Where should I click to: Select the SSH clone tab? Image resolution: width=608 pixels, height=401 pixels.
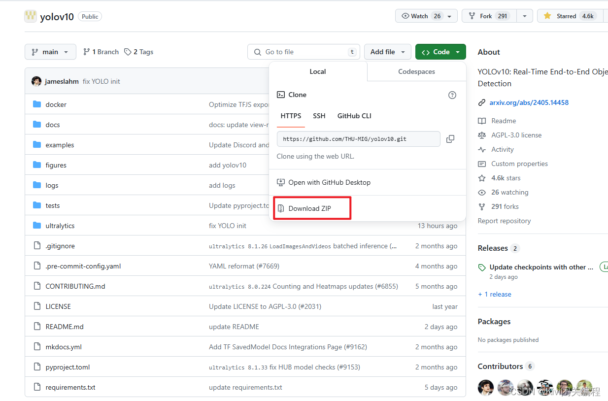click(319, 116)
